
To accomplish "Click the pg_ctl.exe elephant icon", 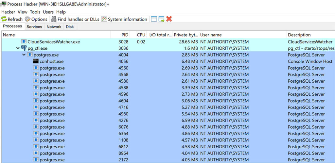I will 24,48.
